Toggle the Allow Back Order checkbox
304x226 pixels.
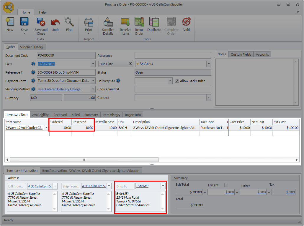tap(177, 81)
